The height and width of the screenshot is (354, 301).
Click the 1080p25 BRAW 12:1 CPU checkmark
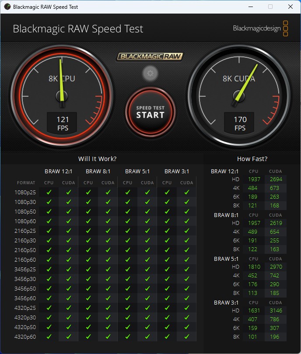(49, 192)
